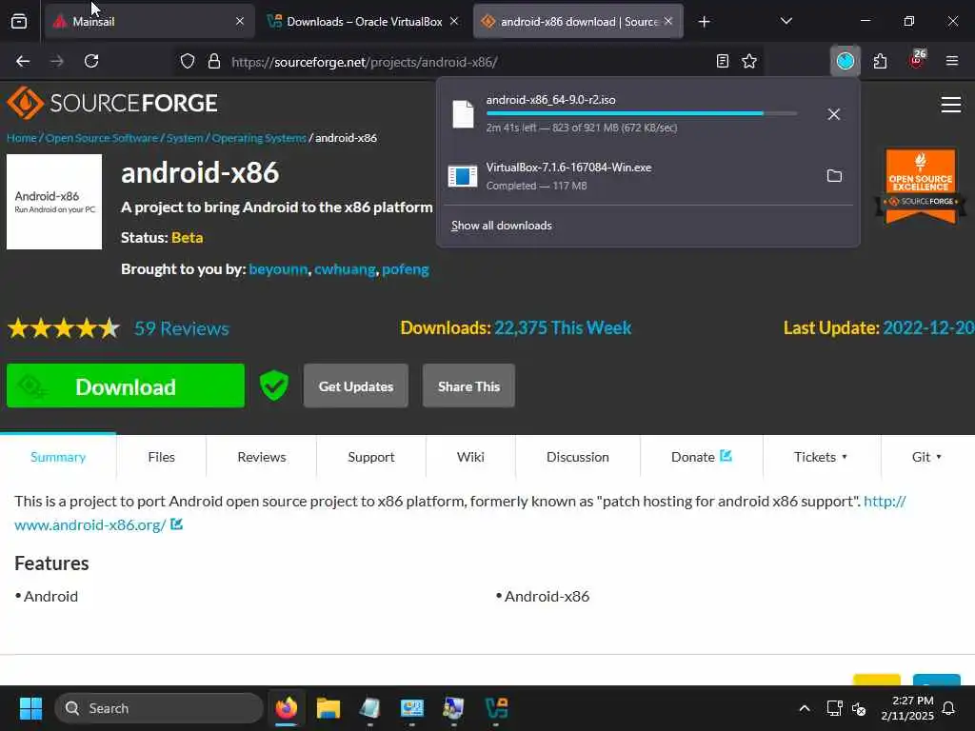Open the extensions puzzle icon
The height and width of the screenshot is (731, 975).
pos(880,62)
